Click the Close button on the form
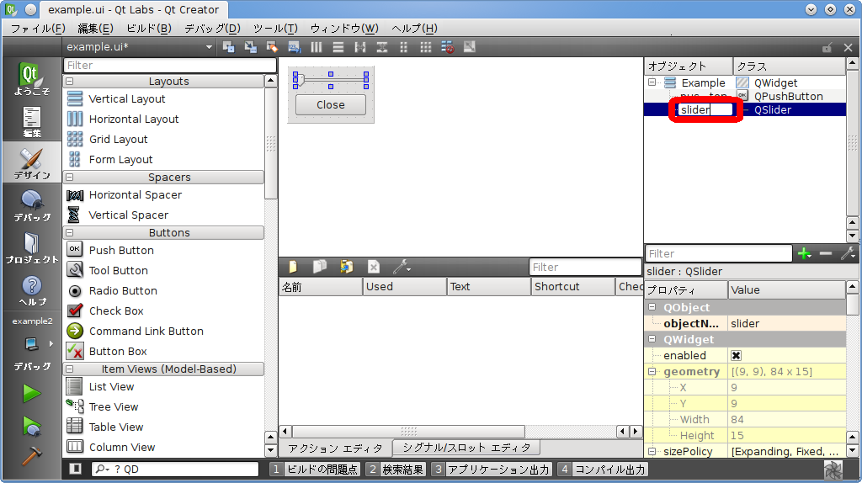 [x=331, y=104]
